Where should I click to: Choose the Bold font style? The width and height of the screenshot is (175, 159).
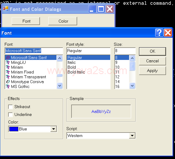tap(89, 67)
